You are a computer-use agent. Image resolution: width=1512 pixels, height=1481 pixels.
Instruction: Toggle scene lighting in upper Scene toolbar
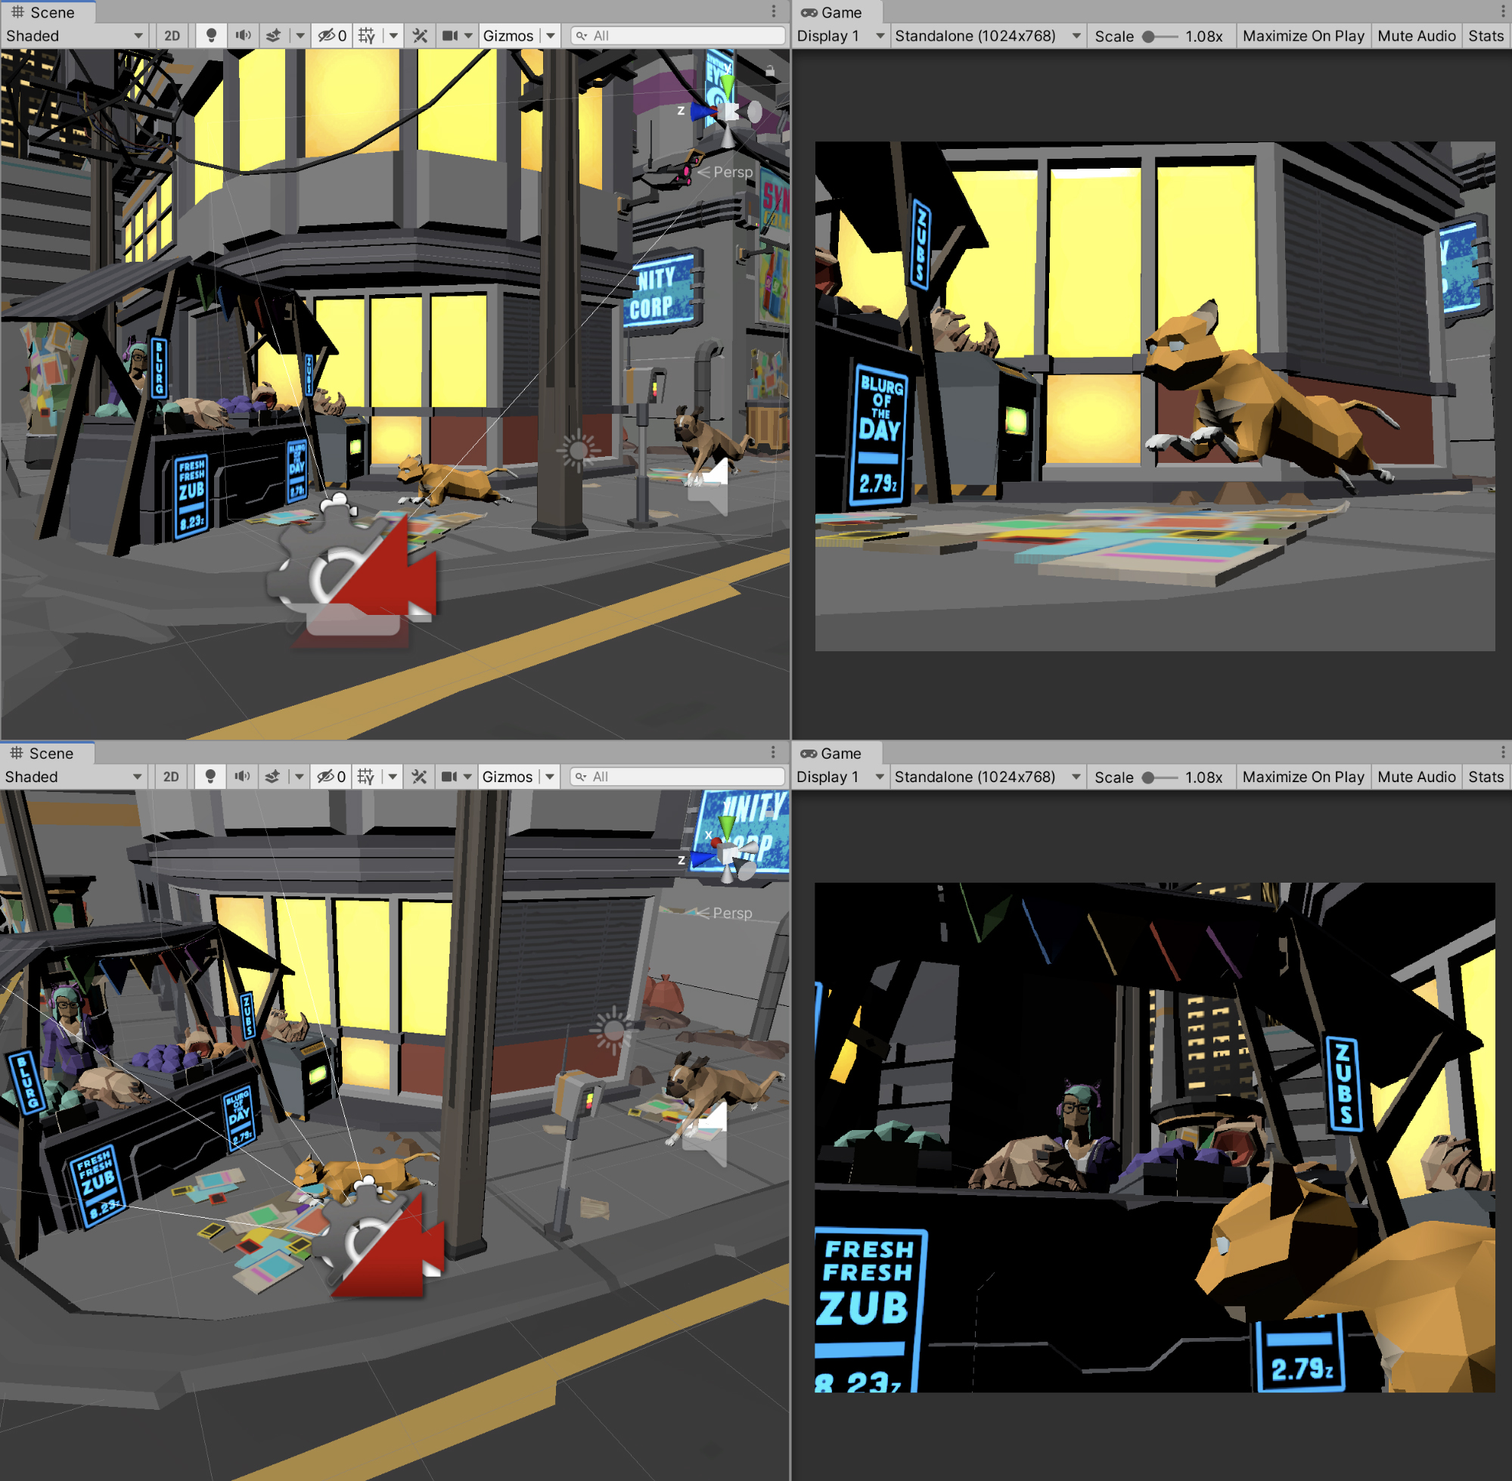(211, 36)
